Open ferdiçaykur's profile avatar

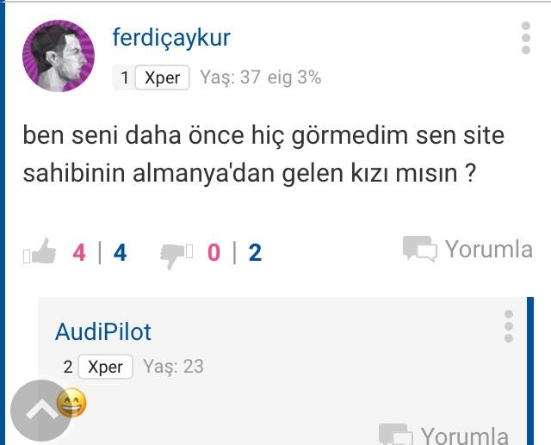click(59, 56)
